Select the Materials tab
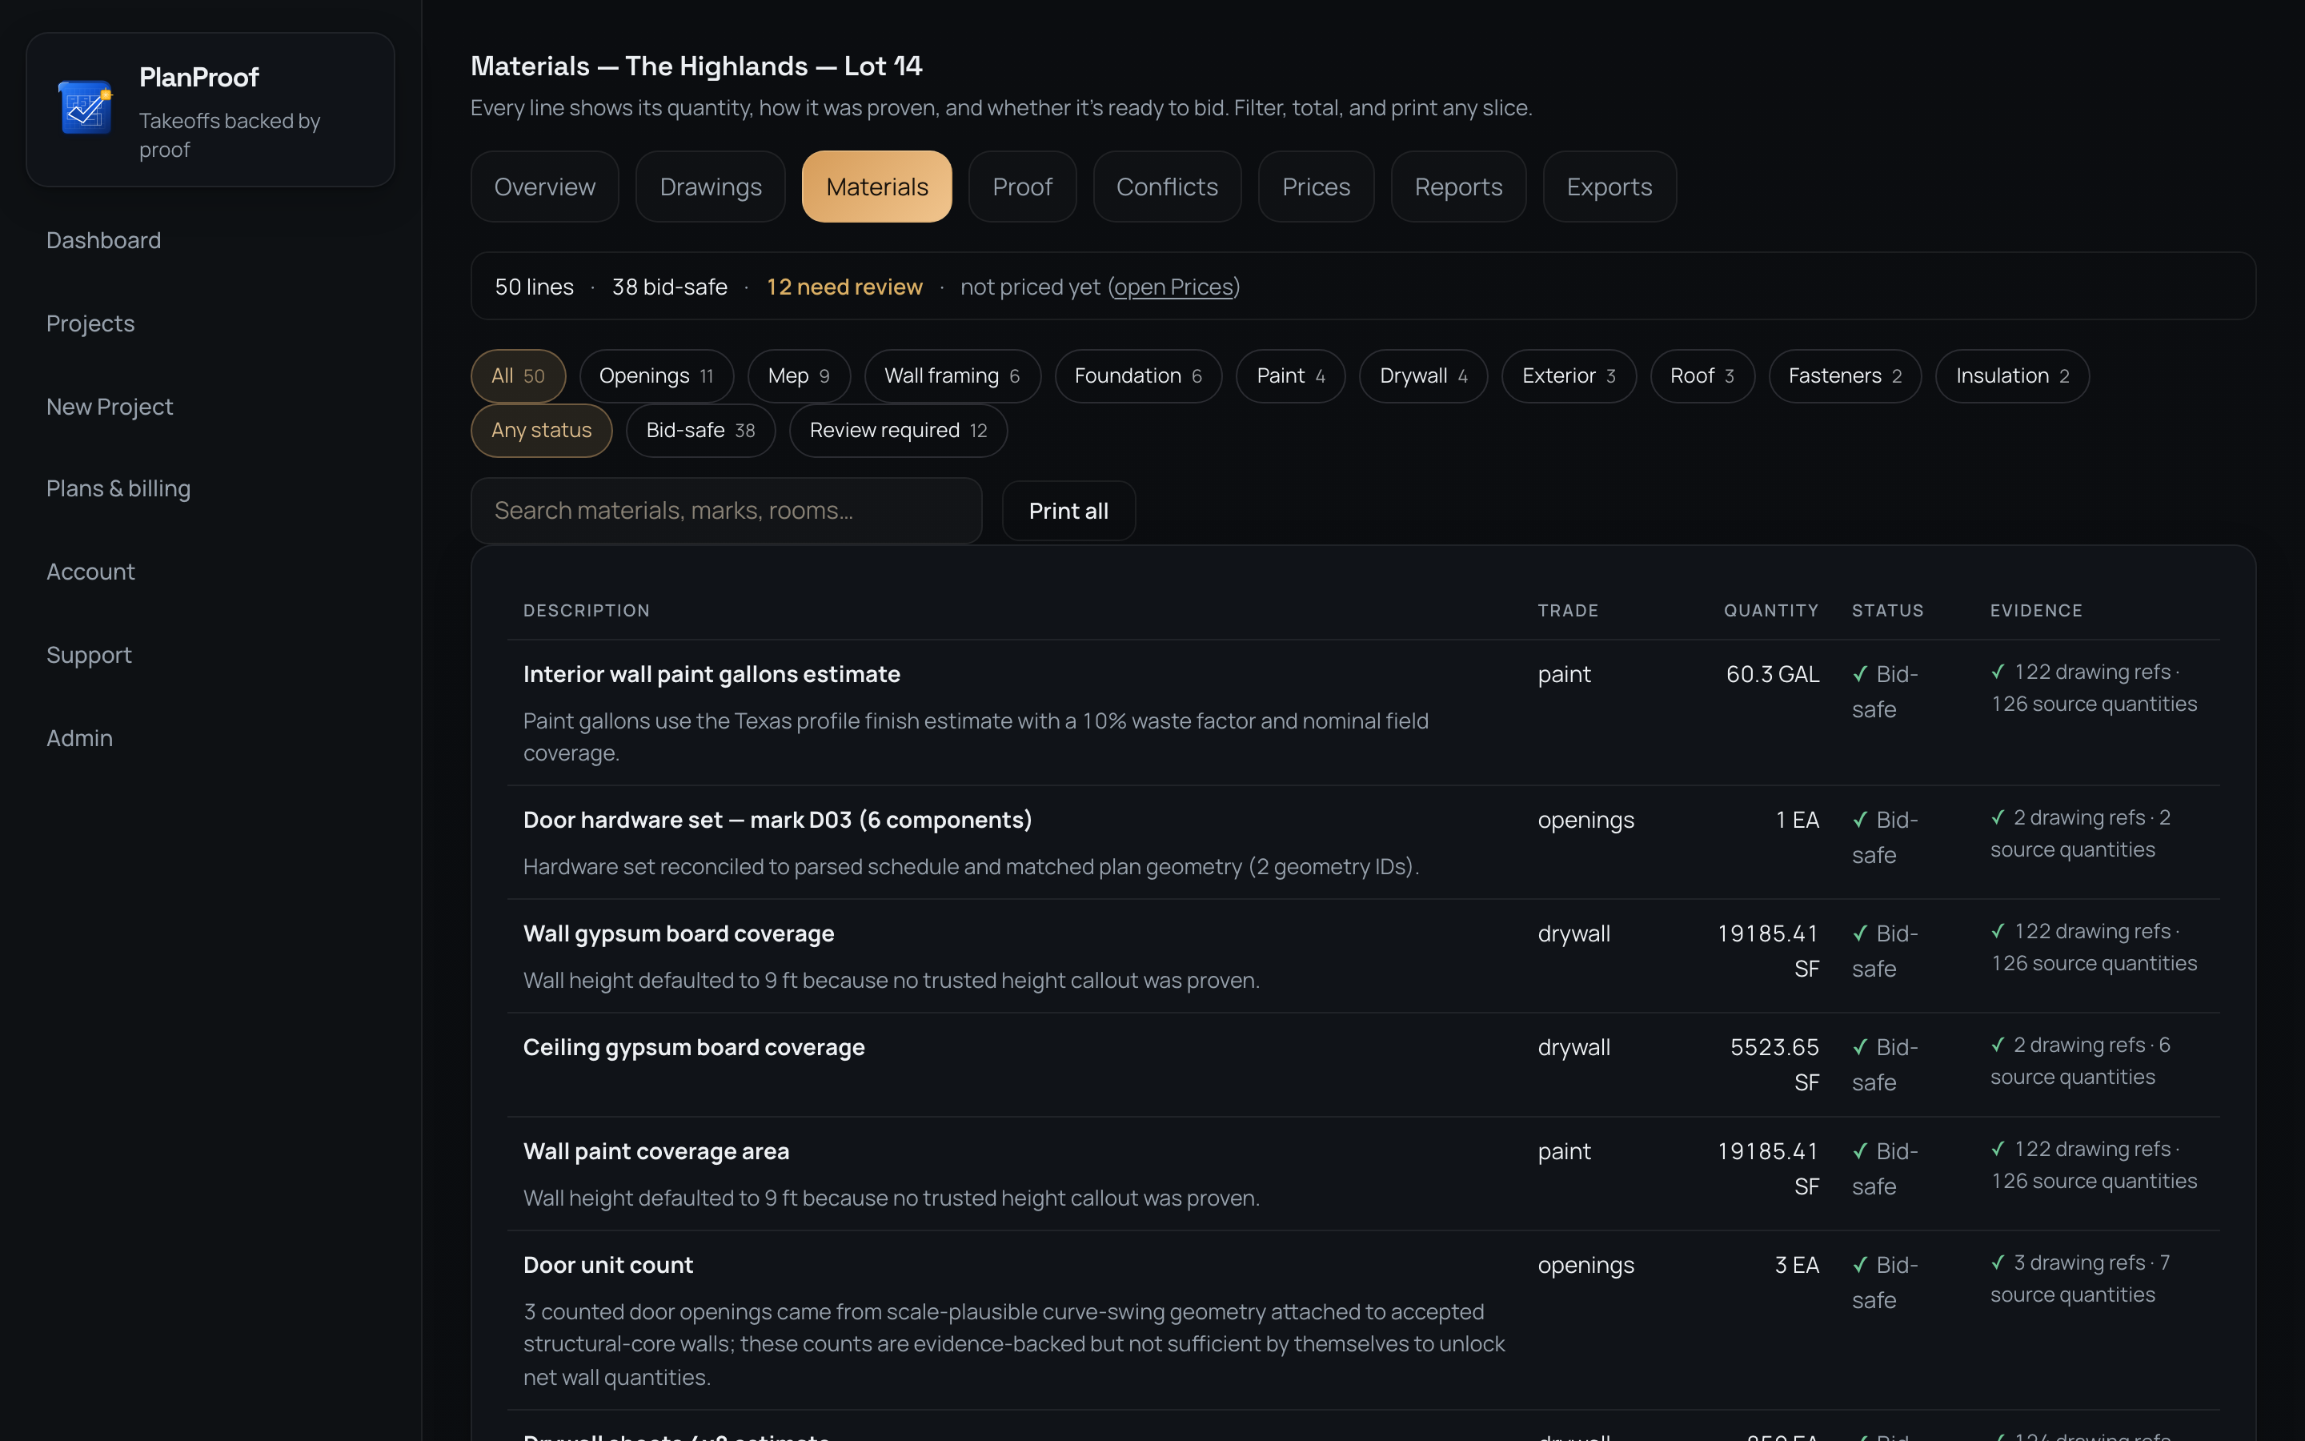Screen dimensions: 2305x1441 point(876,187)
